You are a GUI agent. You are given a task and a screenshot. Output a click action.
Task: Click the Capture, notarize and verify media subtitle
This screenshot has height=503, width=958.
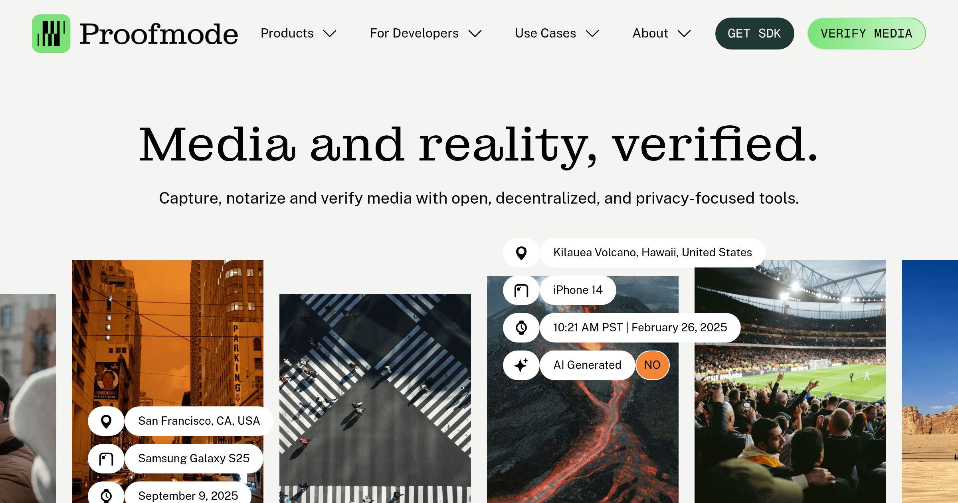(x=479, y=198)
